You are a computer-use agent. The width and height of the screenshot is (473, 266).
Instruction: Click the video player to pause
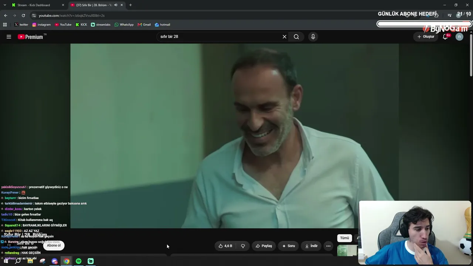(234, 136)
